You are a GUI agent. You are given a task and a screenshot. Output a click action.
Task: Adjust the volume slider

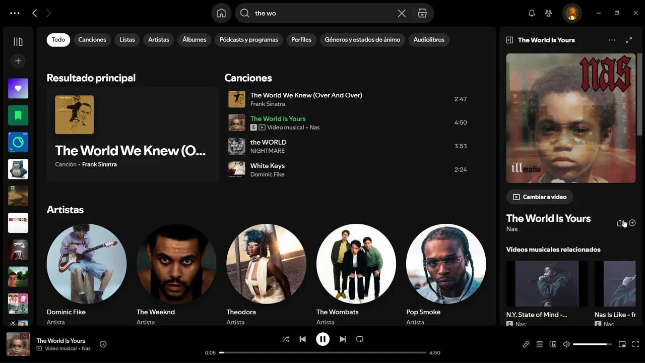click(593, 344)
